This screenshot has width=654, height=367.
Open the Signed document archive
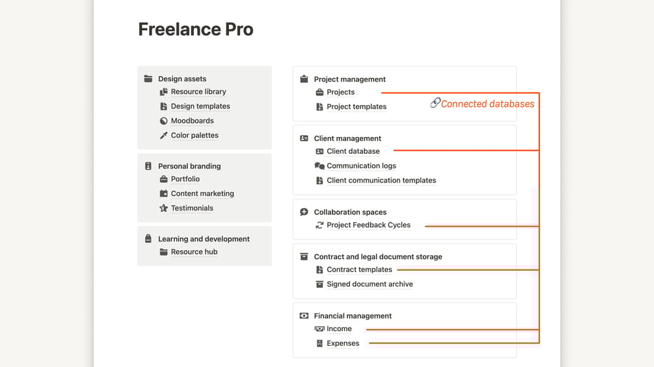[370, 284]
